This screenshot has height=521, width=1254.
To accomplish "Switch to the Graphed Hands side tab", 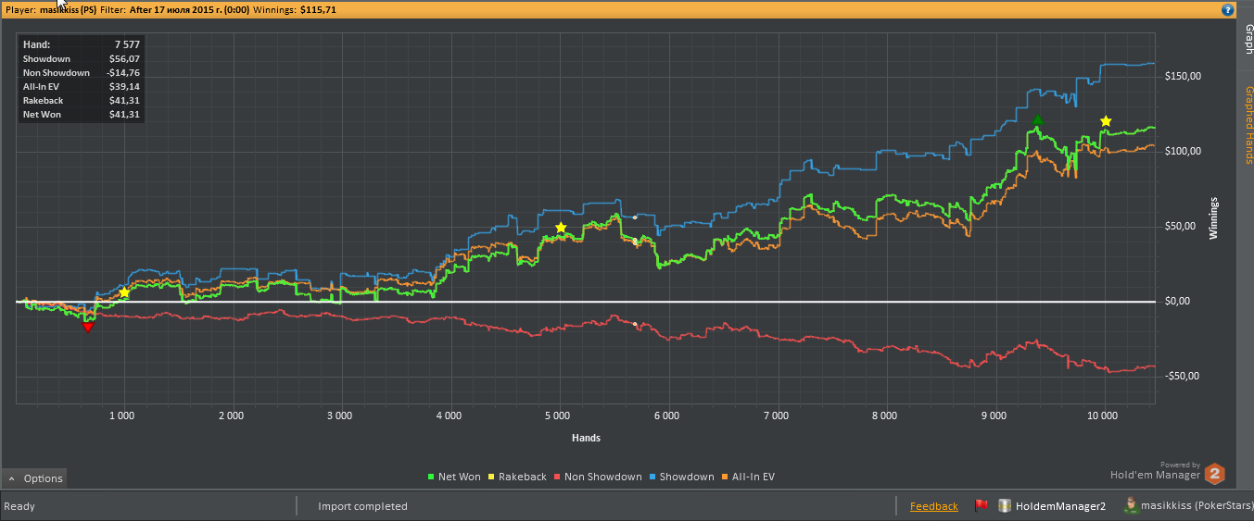I will (1248, 125).
